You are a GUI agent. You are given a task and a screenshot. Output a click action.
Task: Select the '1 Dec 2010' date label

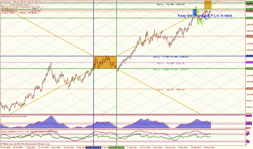pos(157,147)
